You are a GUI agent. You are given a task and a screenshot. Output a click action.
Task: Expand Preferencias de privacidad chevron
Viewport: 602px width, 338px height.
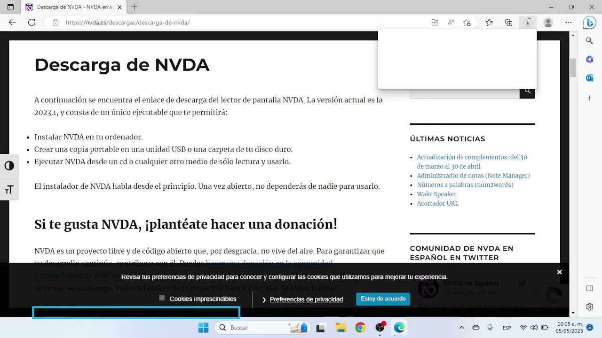[264, 300]
